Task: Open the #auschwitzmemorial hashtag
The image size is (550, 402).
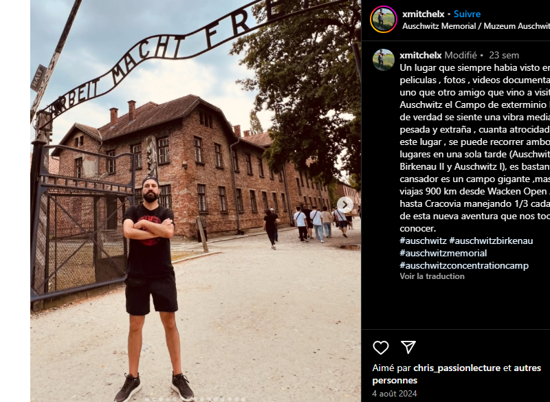Action: pyautogui.click(x=443, y=253)
